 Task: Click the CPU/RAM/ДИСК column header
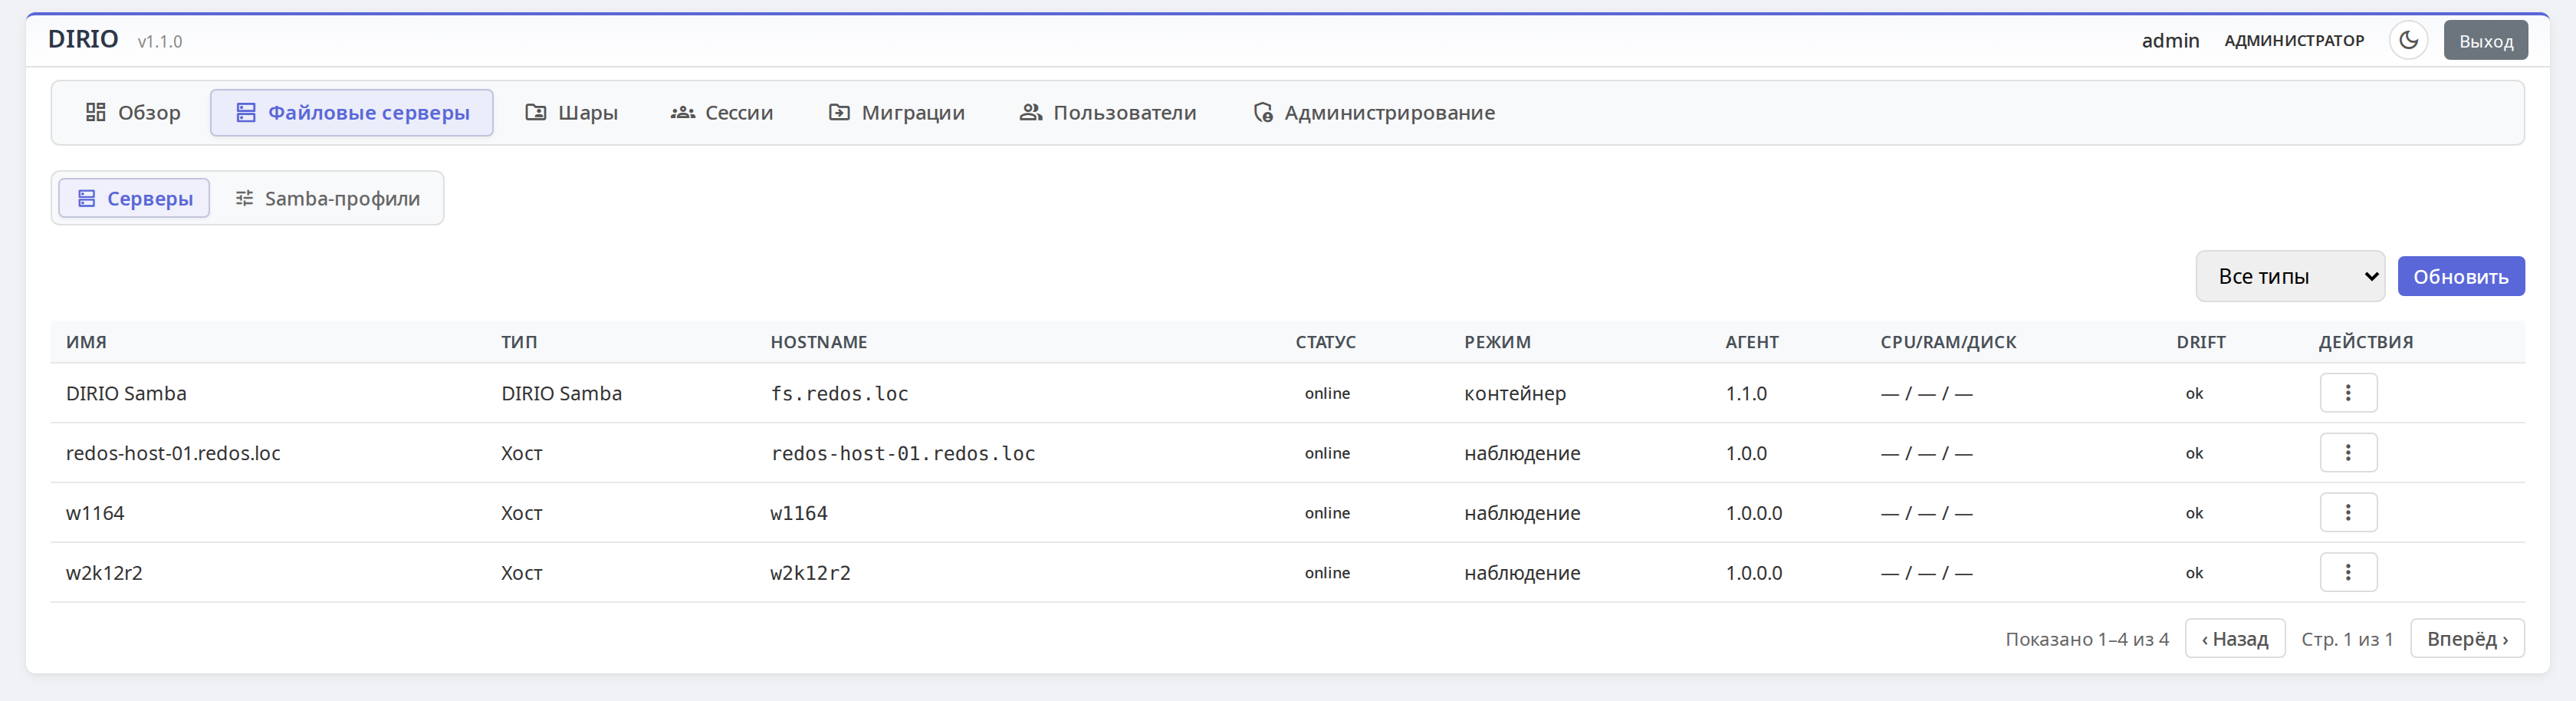(1948, 342)
